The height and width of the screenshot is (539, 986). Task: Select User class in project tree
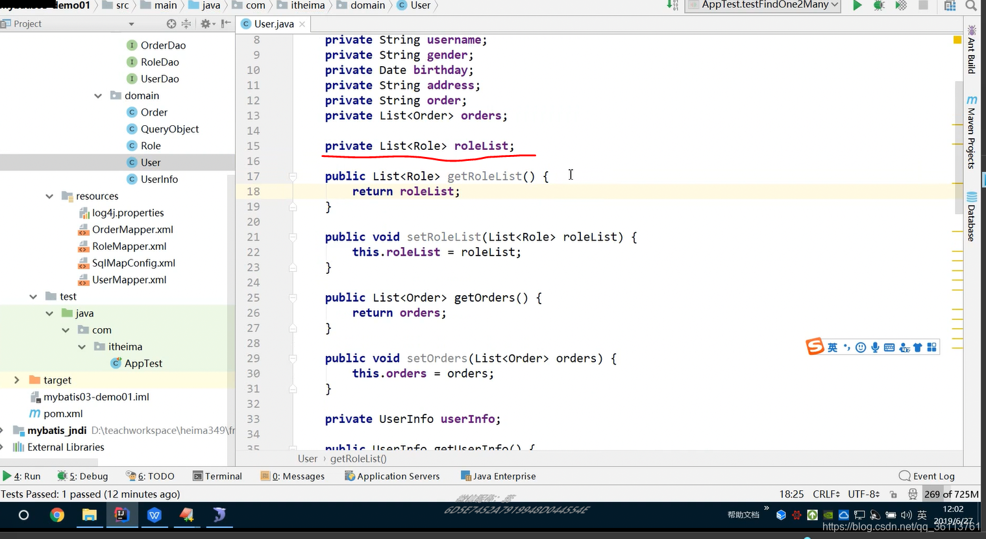click(x=151, y=163)
